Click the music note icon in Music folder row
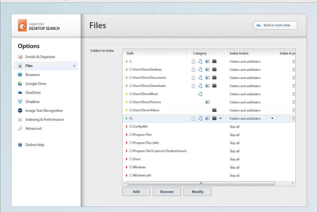This screenshot has height=212, width=318. pos(200,94)
